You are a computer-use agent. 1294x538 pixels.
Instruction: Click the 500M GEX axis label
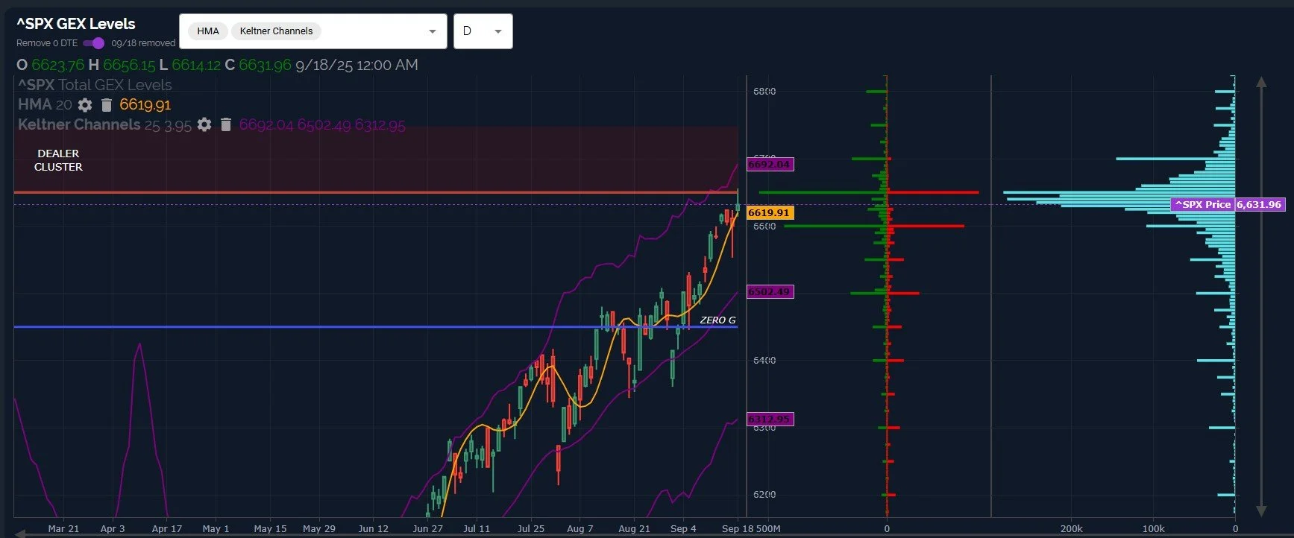(x=768, y=528)
